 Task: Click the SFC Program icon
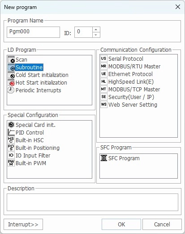click(x=104, y=158)
